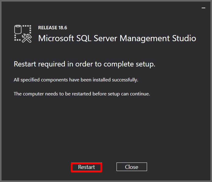Image resolution: width=212 pixels, height=182 pixels.
Task: Select the RELEASE 18.6 version label
Action: click(x=52, y=28)
